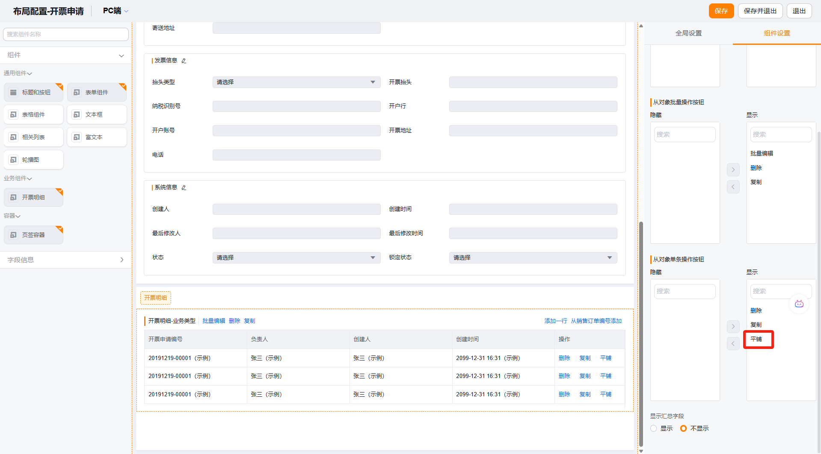Select 不显示 radio for 显示汇总字段
Image resolution: width=821 pixels, height=454 pixels.
(683, 428)
